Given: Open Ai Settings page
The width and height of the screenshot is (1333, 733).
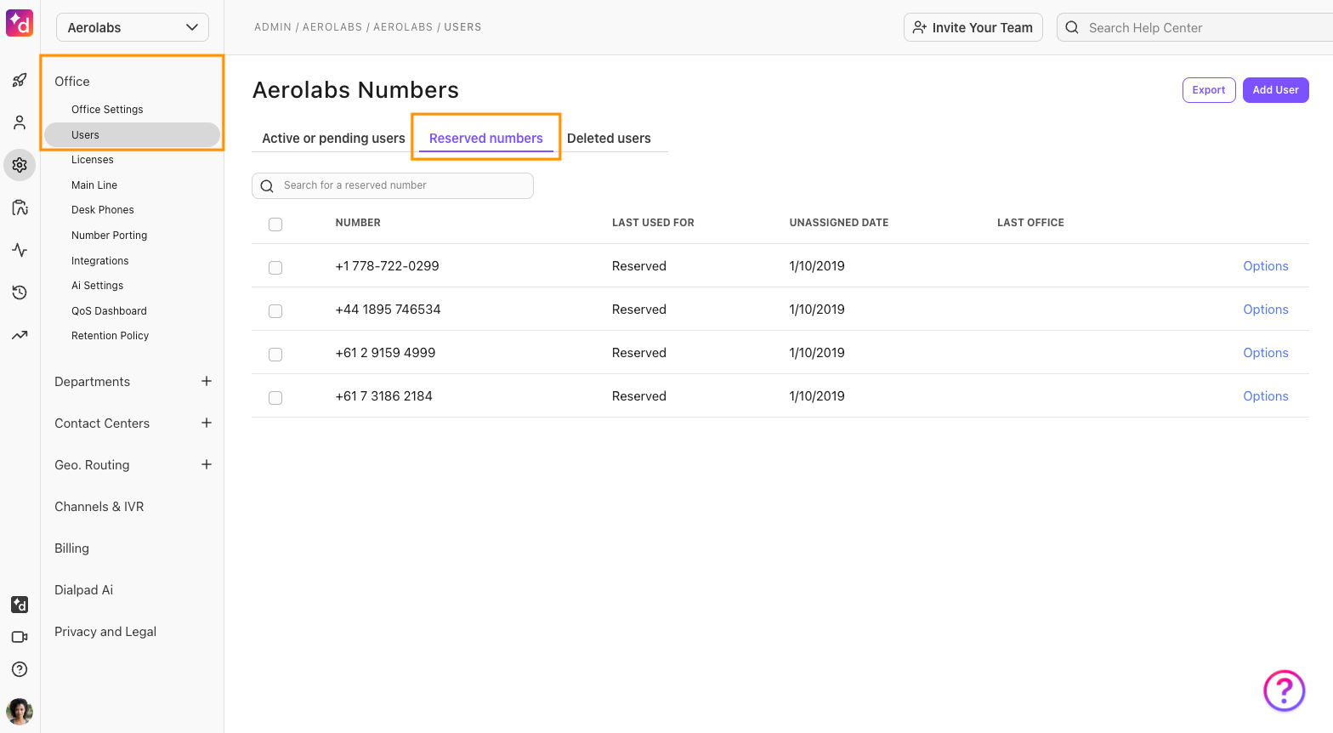Looking at the screenshot, I should (98, 286).
